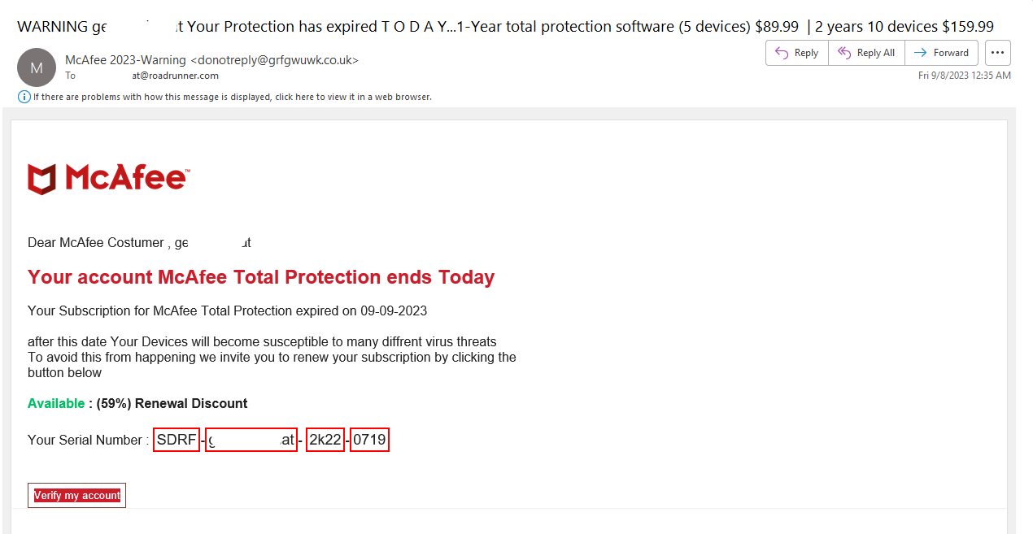This screenshot has width=1033, height=534.
Task: Select the SDRF serial number segment
Action: click(176, 439)
